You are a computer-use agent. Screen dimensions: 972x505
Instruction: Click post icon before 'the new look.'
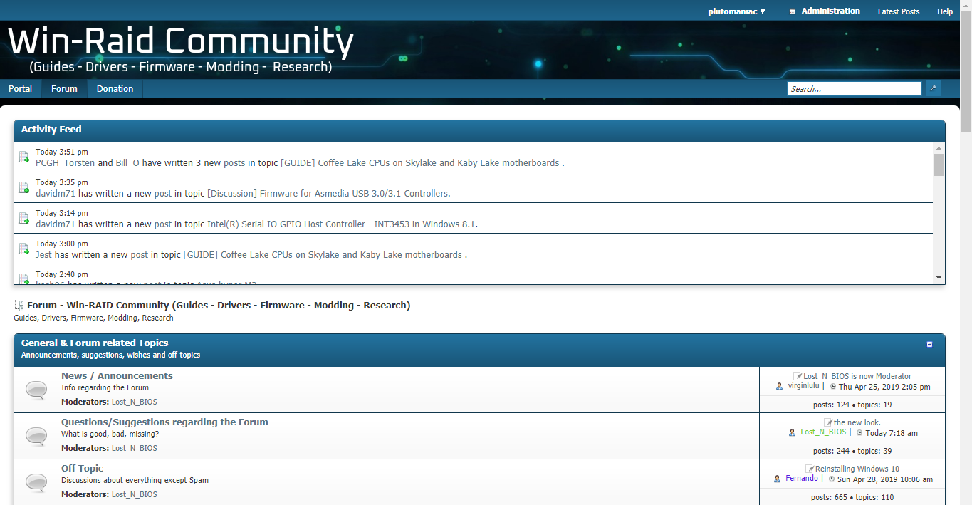coord(828,422)
